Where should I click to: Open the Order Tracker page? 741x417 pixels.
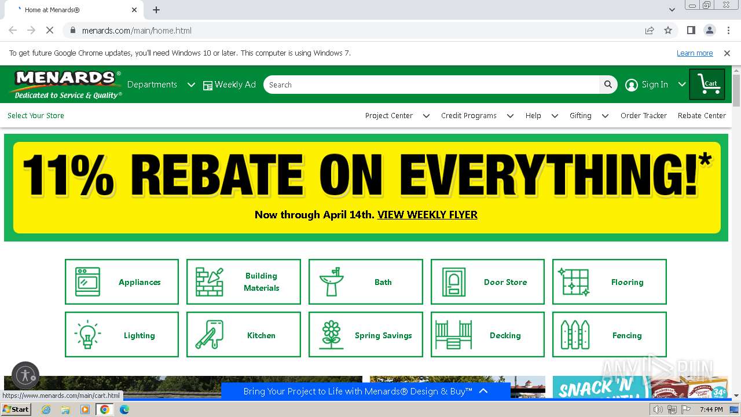(644, 116)
